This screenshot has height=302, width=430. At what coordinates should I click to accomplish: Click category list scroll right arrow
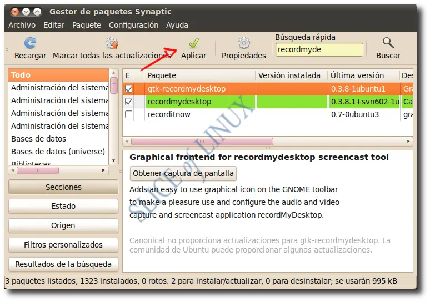click(104, 170)
